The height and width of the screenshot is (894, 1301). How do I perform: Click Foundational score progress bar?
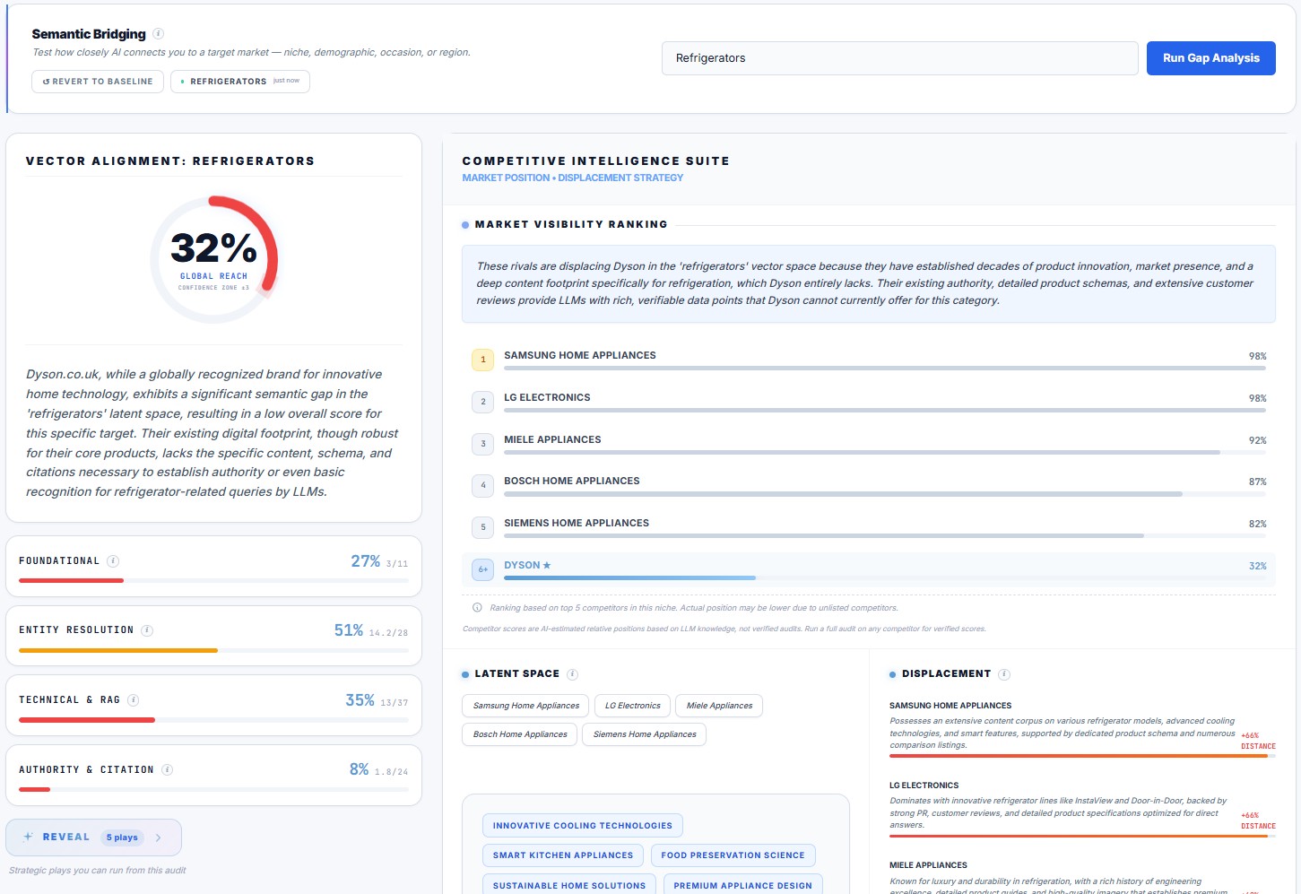213,581
